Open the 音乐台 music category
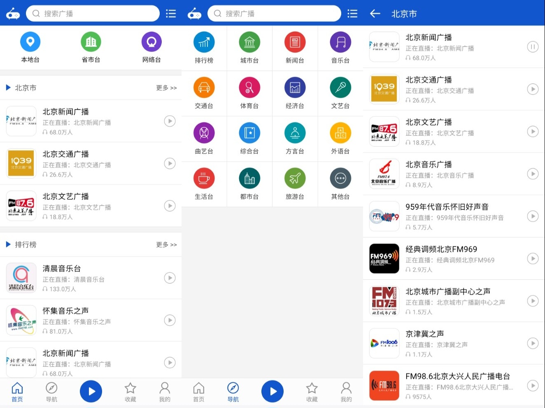Viewport: 545px width, 408px height. click(340, 48)
